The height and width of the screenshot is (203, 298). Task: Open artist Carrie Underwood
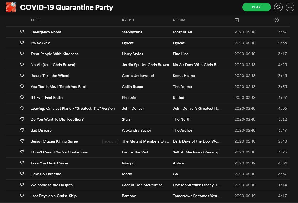coord(138,76)
